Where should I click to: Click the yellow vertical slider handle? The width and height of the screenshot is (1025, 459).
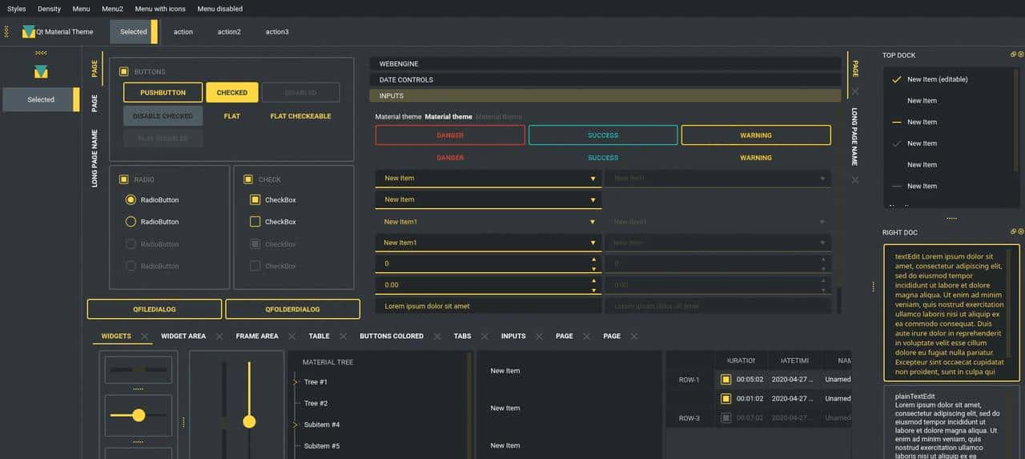click(249, 421)
